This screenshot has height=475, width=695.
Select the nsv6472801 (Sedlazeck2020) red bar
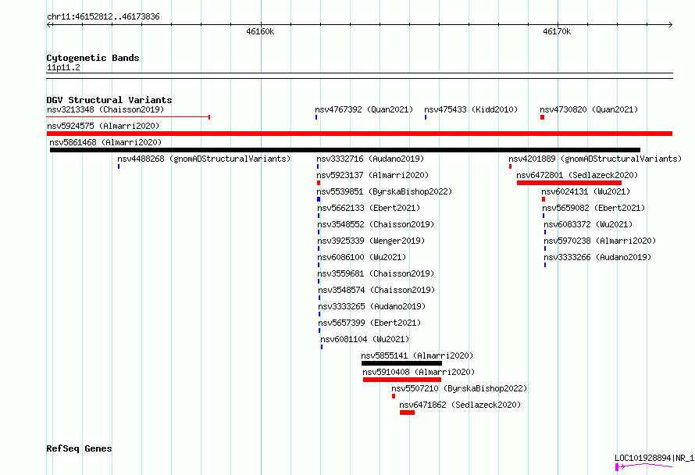(x=569, y=183)
